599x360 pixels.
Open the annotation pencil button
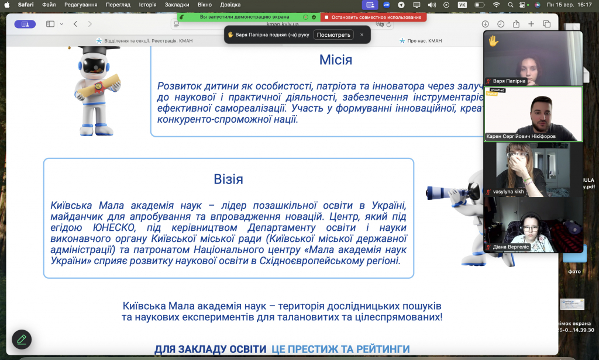click(22, 340)
